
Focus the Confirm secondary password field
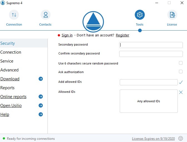point(151,54)
